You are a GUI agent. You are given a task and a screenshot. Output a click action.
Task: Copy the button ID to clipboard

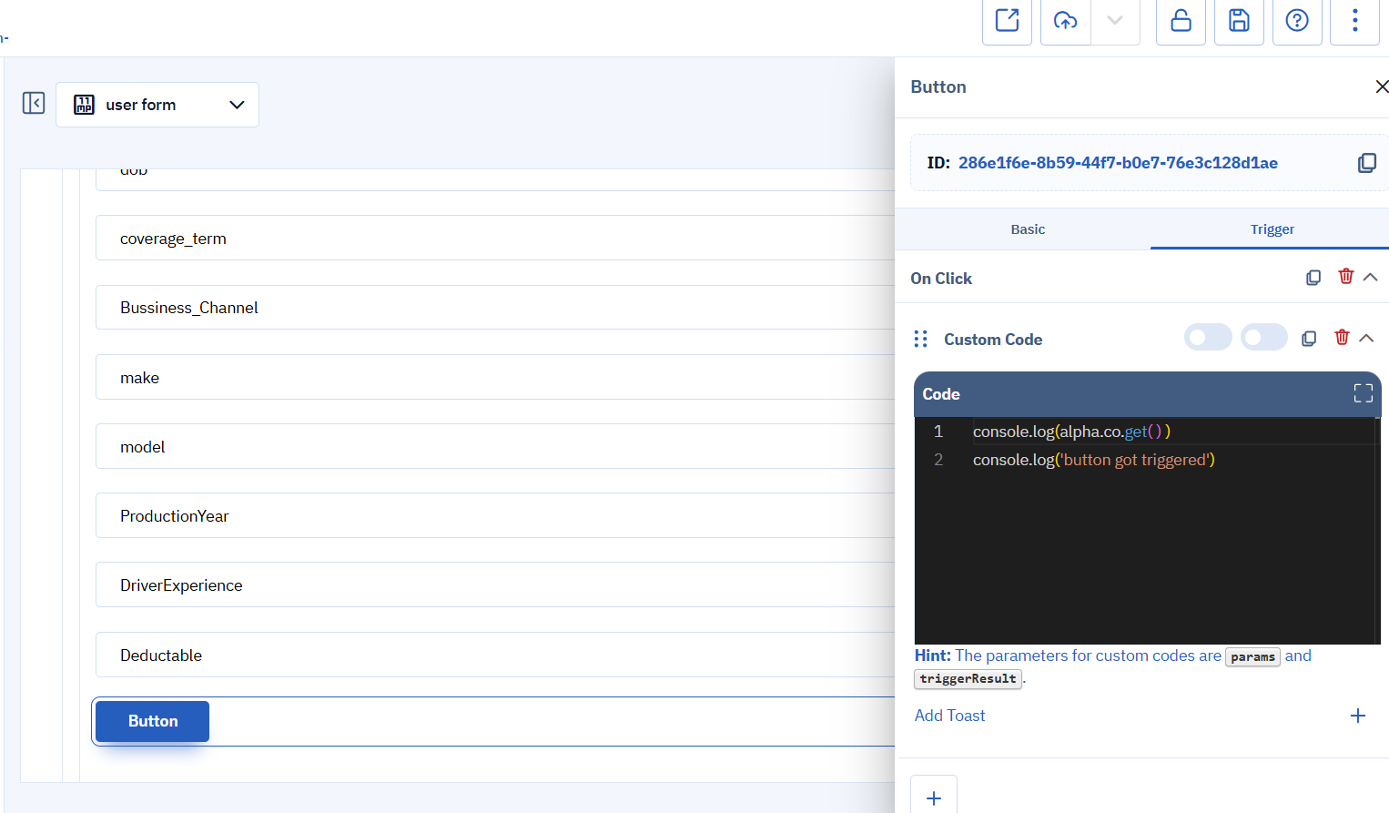(1366, 163)
